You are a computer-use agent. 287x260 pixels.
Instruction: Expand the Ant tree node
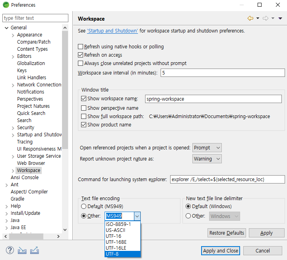7,185
